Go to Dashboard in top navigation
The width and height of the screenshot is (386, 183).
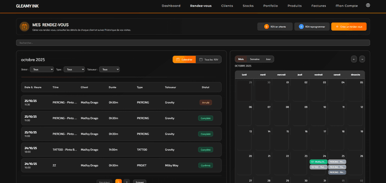pyautogui.click(x=171, y=6)
